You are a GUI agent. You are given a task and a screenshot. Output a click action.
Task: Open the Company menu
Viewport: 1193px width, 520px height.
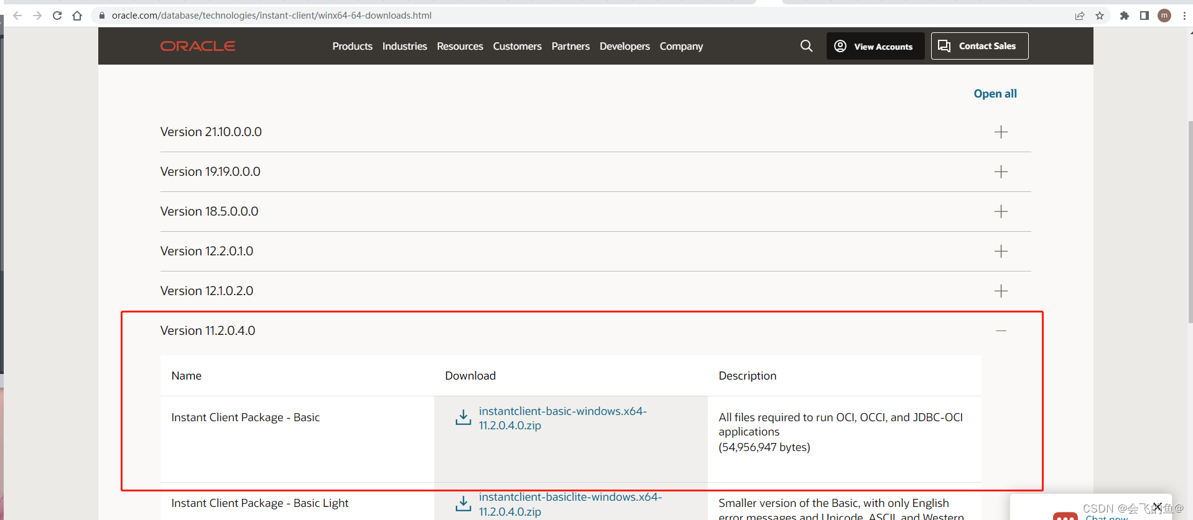click(x=681, y=47)
